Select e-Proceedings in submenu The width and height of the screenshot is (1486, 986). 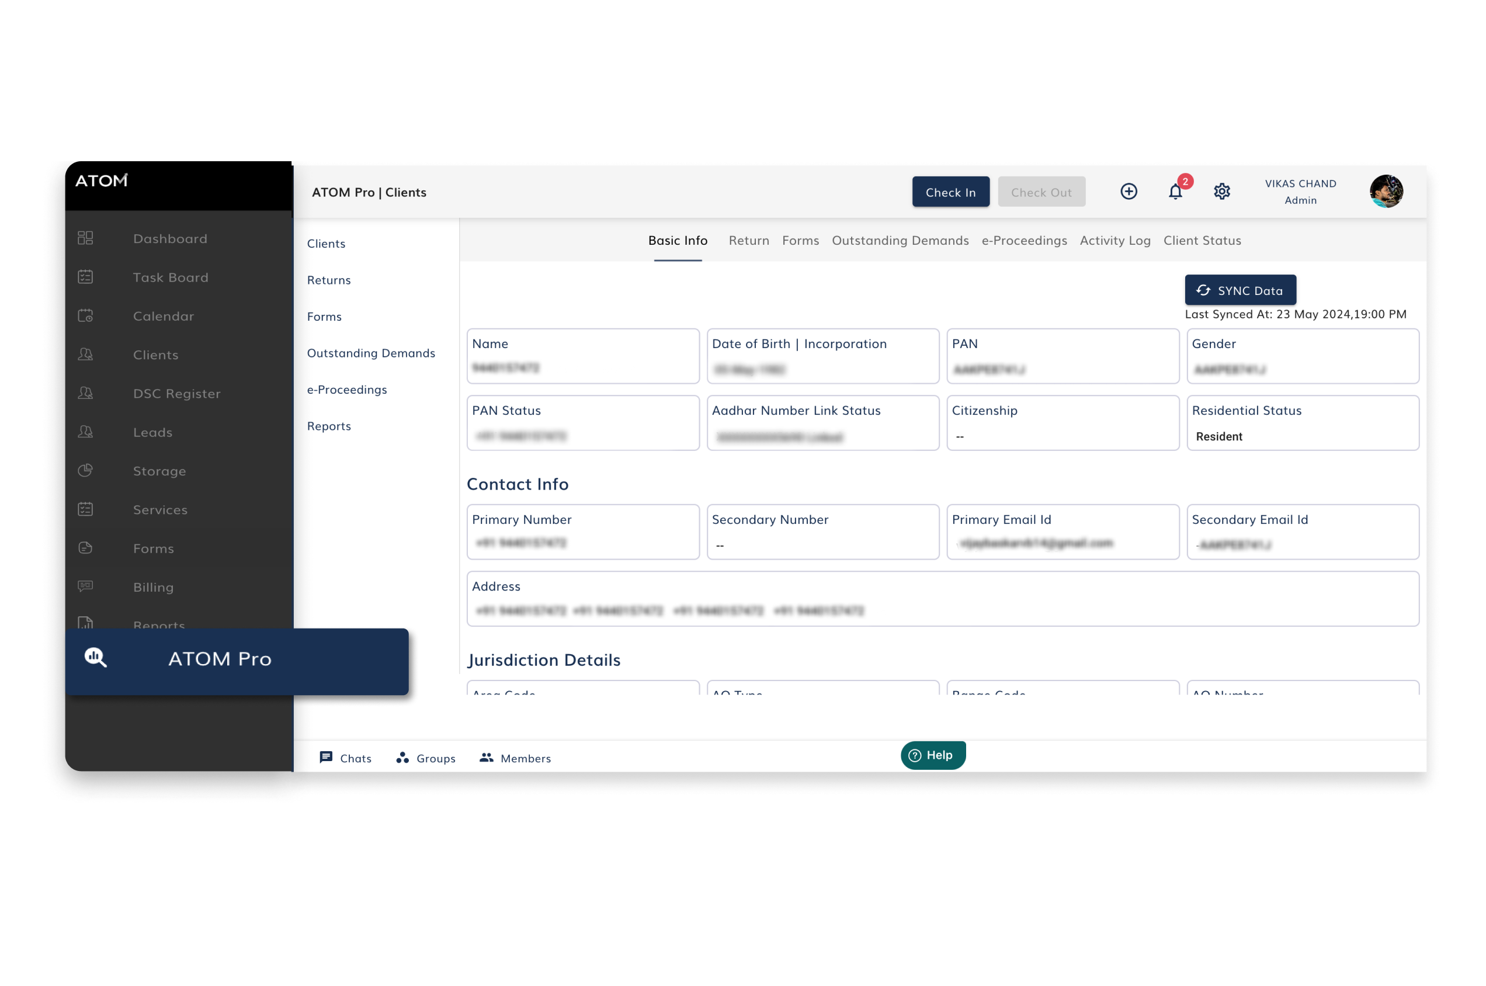[x=347, y=390]
